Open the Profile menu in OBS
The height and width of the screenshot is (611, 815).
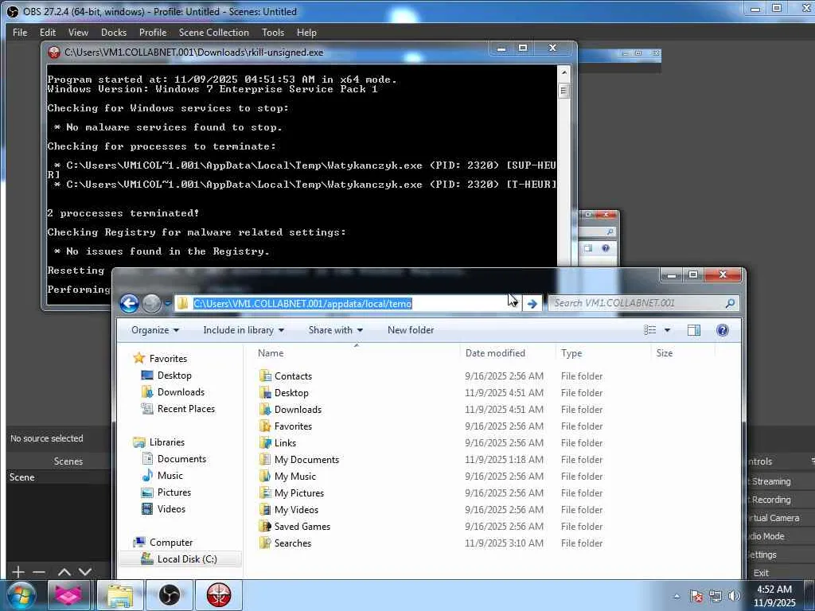pyautogui.click(x=153, y=32)
